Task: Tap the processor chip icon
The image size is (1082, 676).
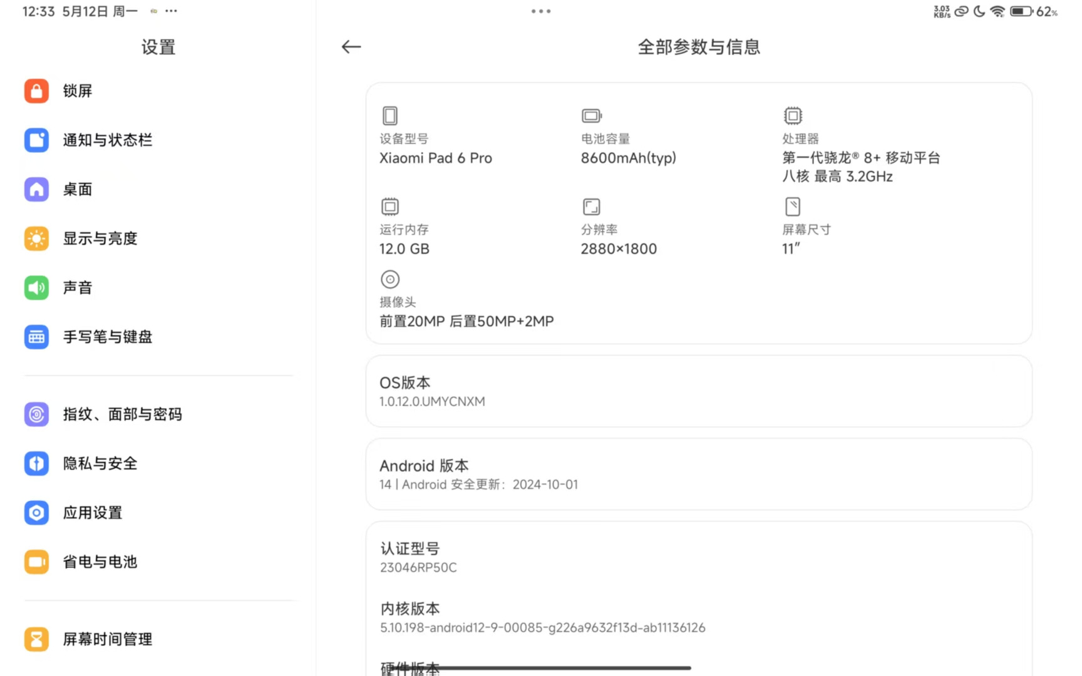Action: click(793, 116)
